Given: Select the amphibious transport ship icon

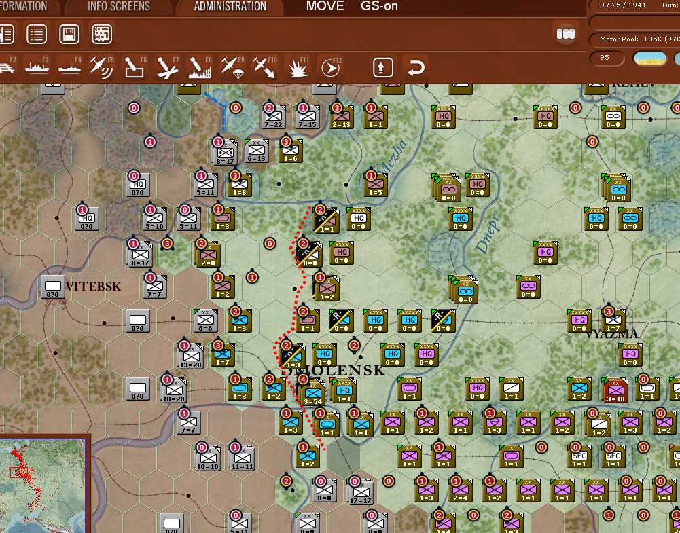Looking at the screenshot, I should click(x=70, y=67).
